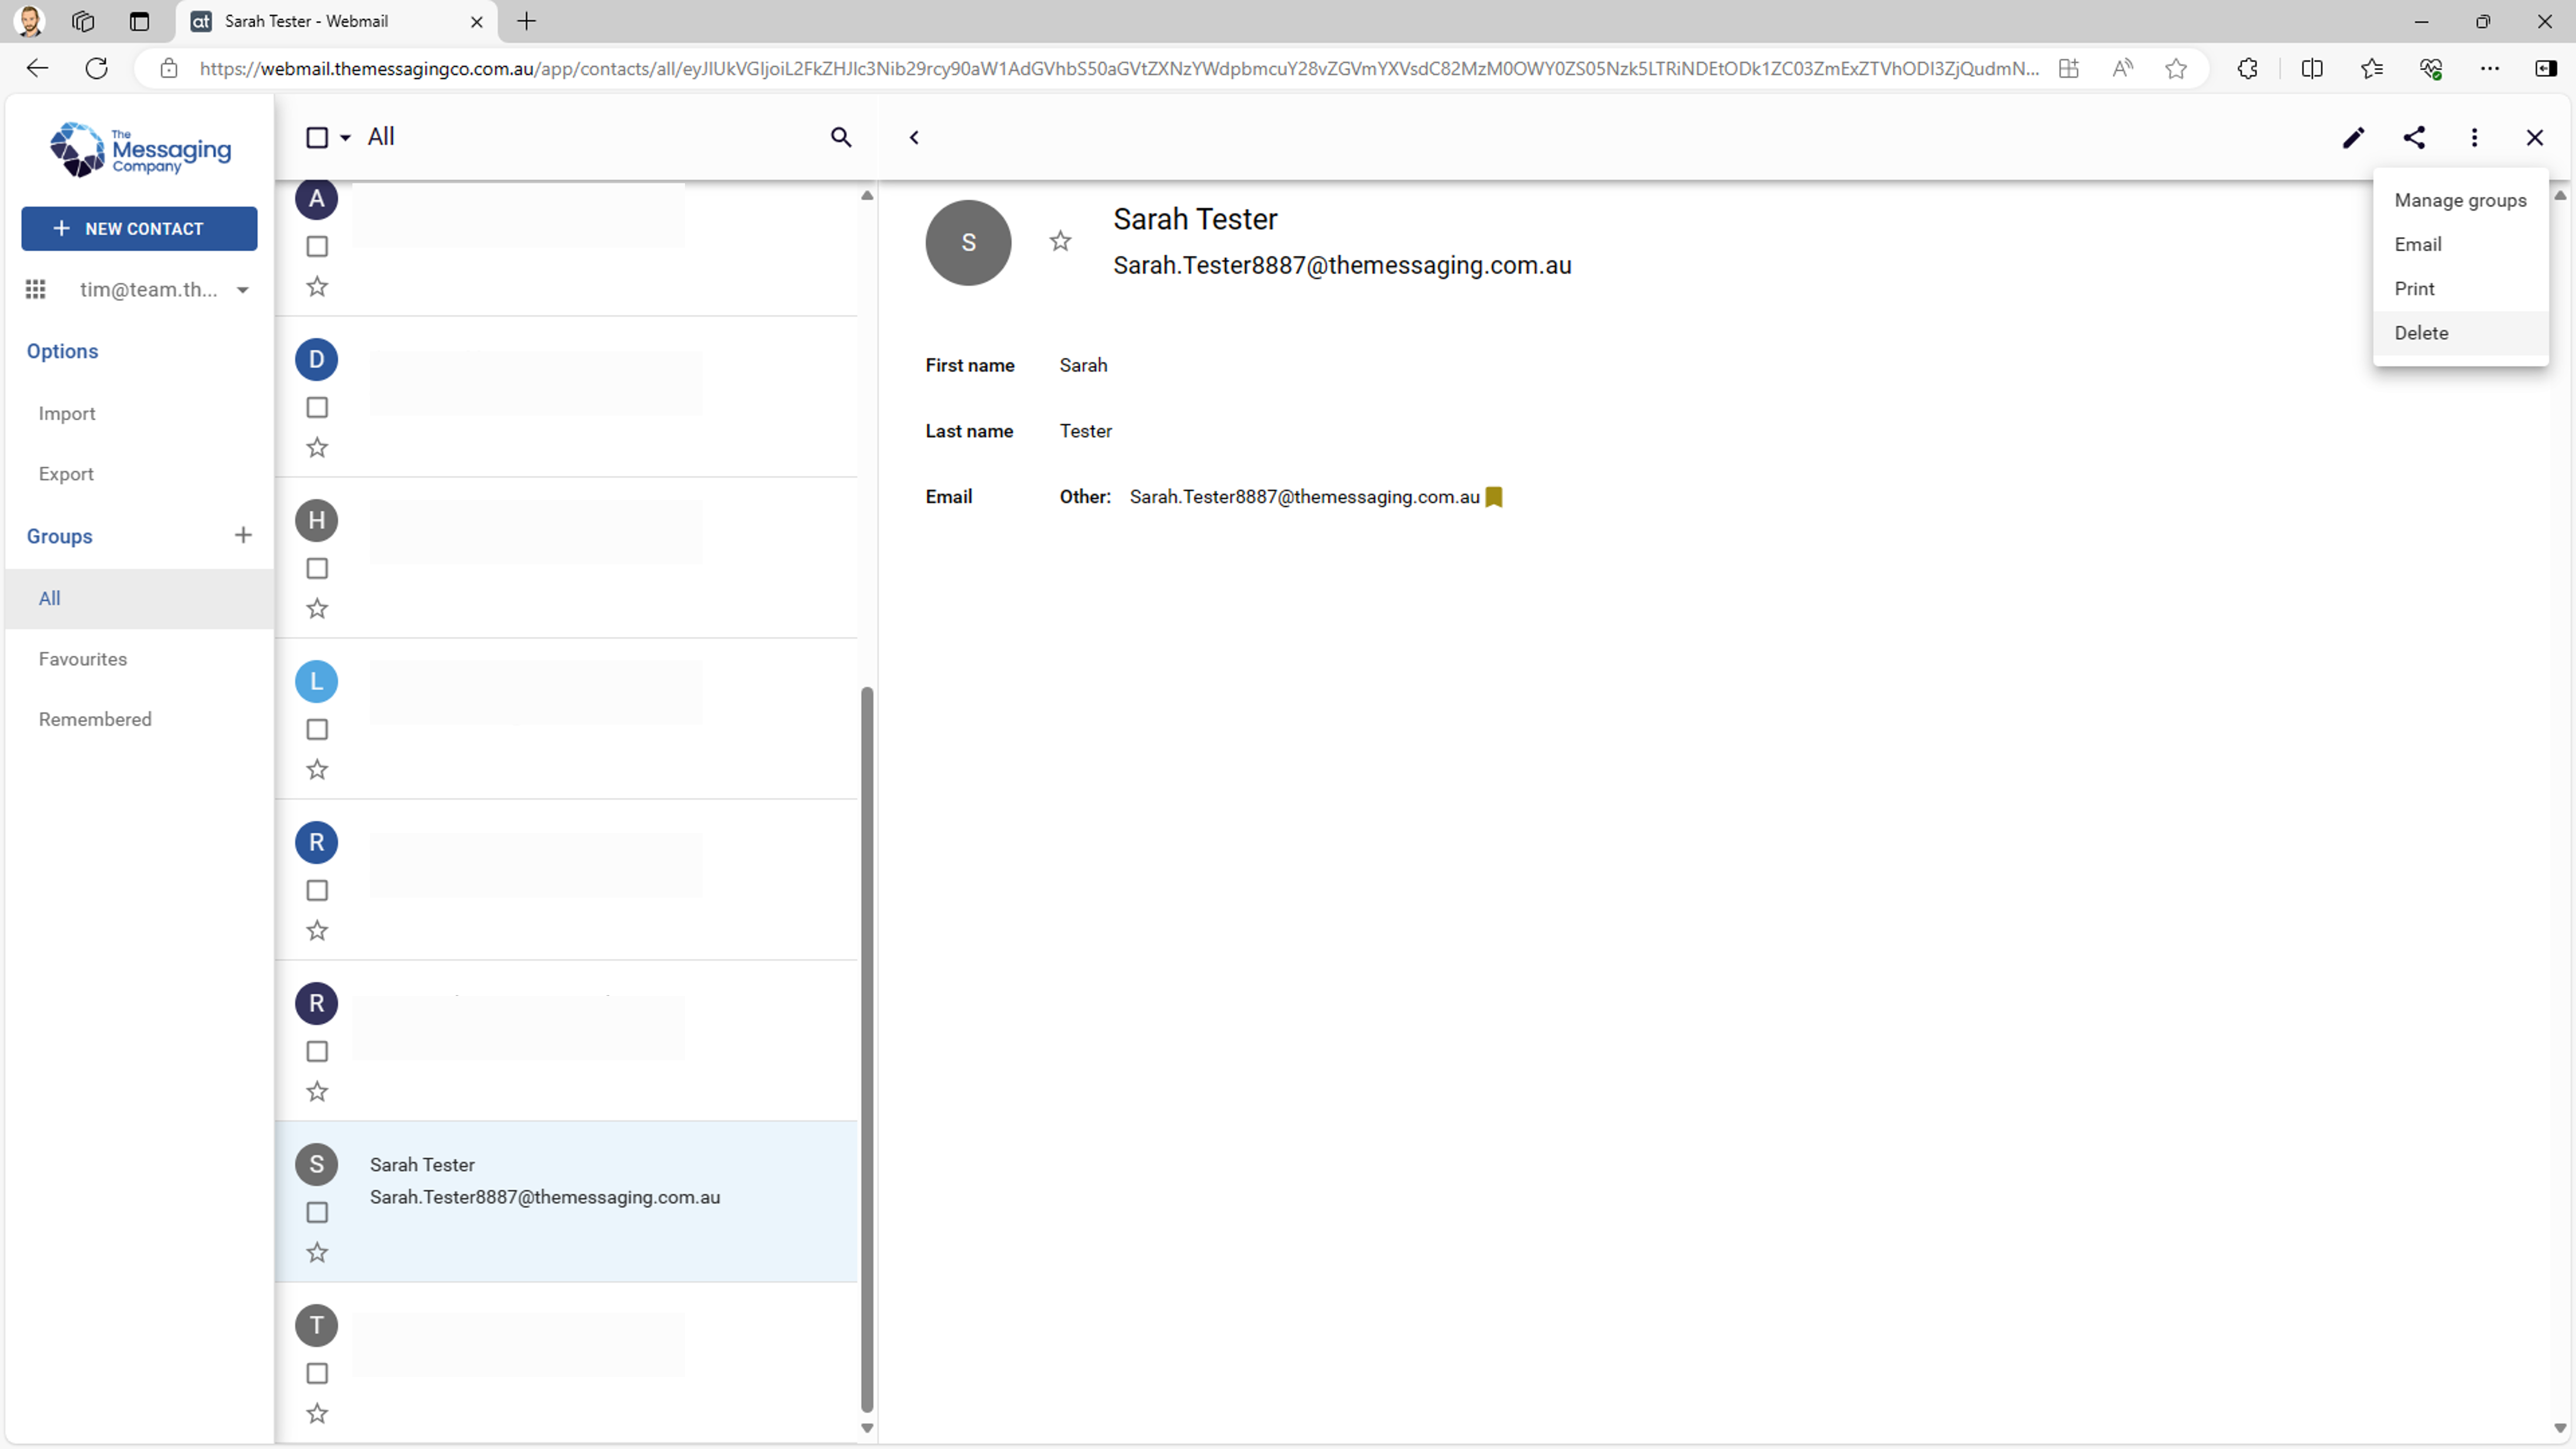
Task: Check the box for contact D
Action: click(x=317, y=407)
